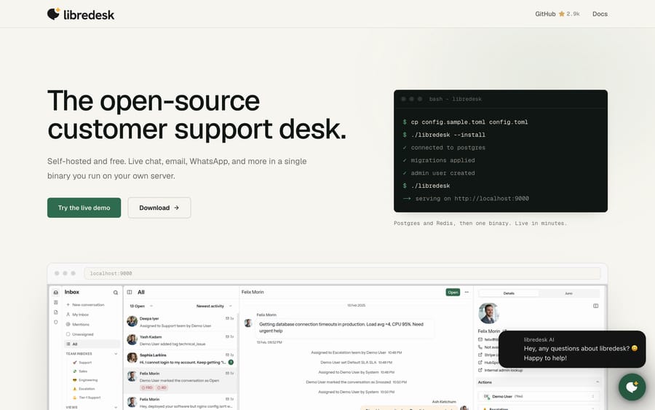
Task: Click the Download button
Action: click(159, 208)
